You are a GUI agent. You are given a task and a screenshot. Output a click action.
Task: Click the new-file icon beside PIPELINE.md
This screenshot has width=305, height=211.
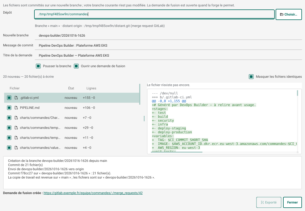tap(16, 108)
